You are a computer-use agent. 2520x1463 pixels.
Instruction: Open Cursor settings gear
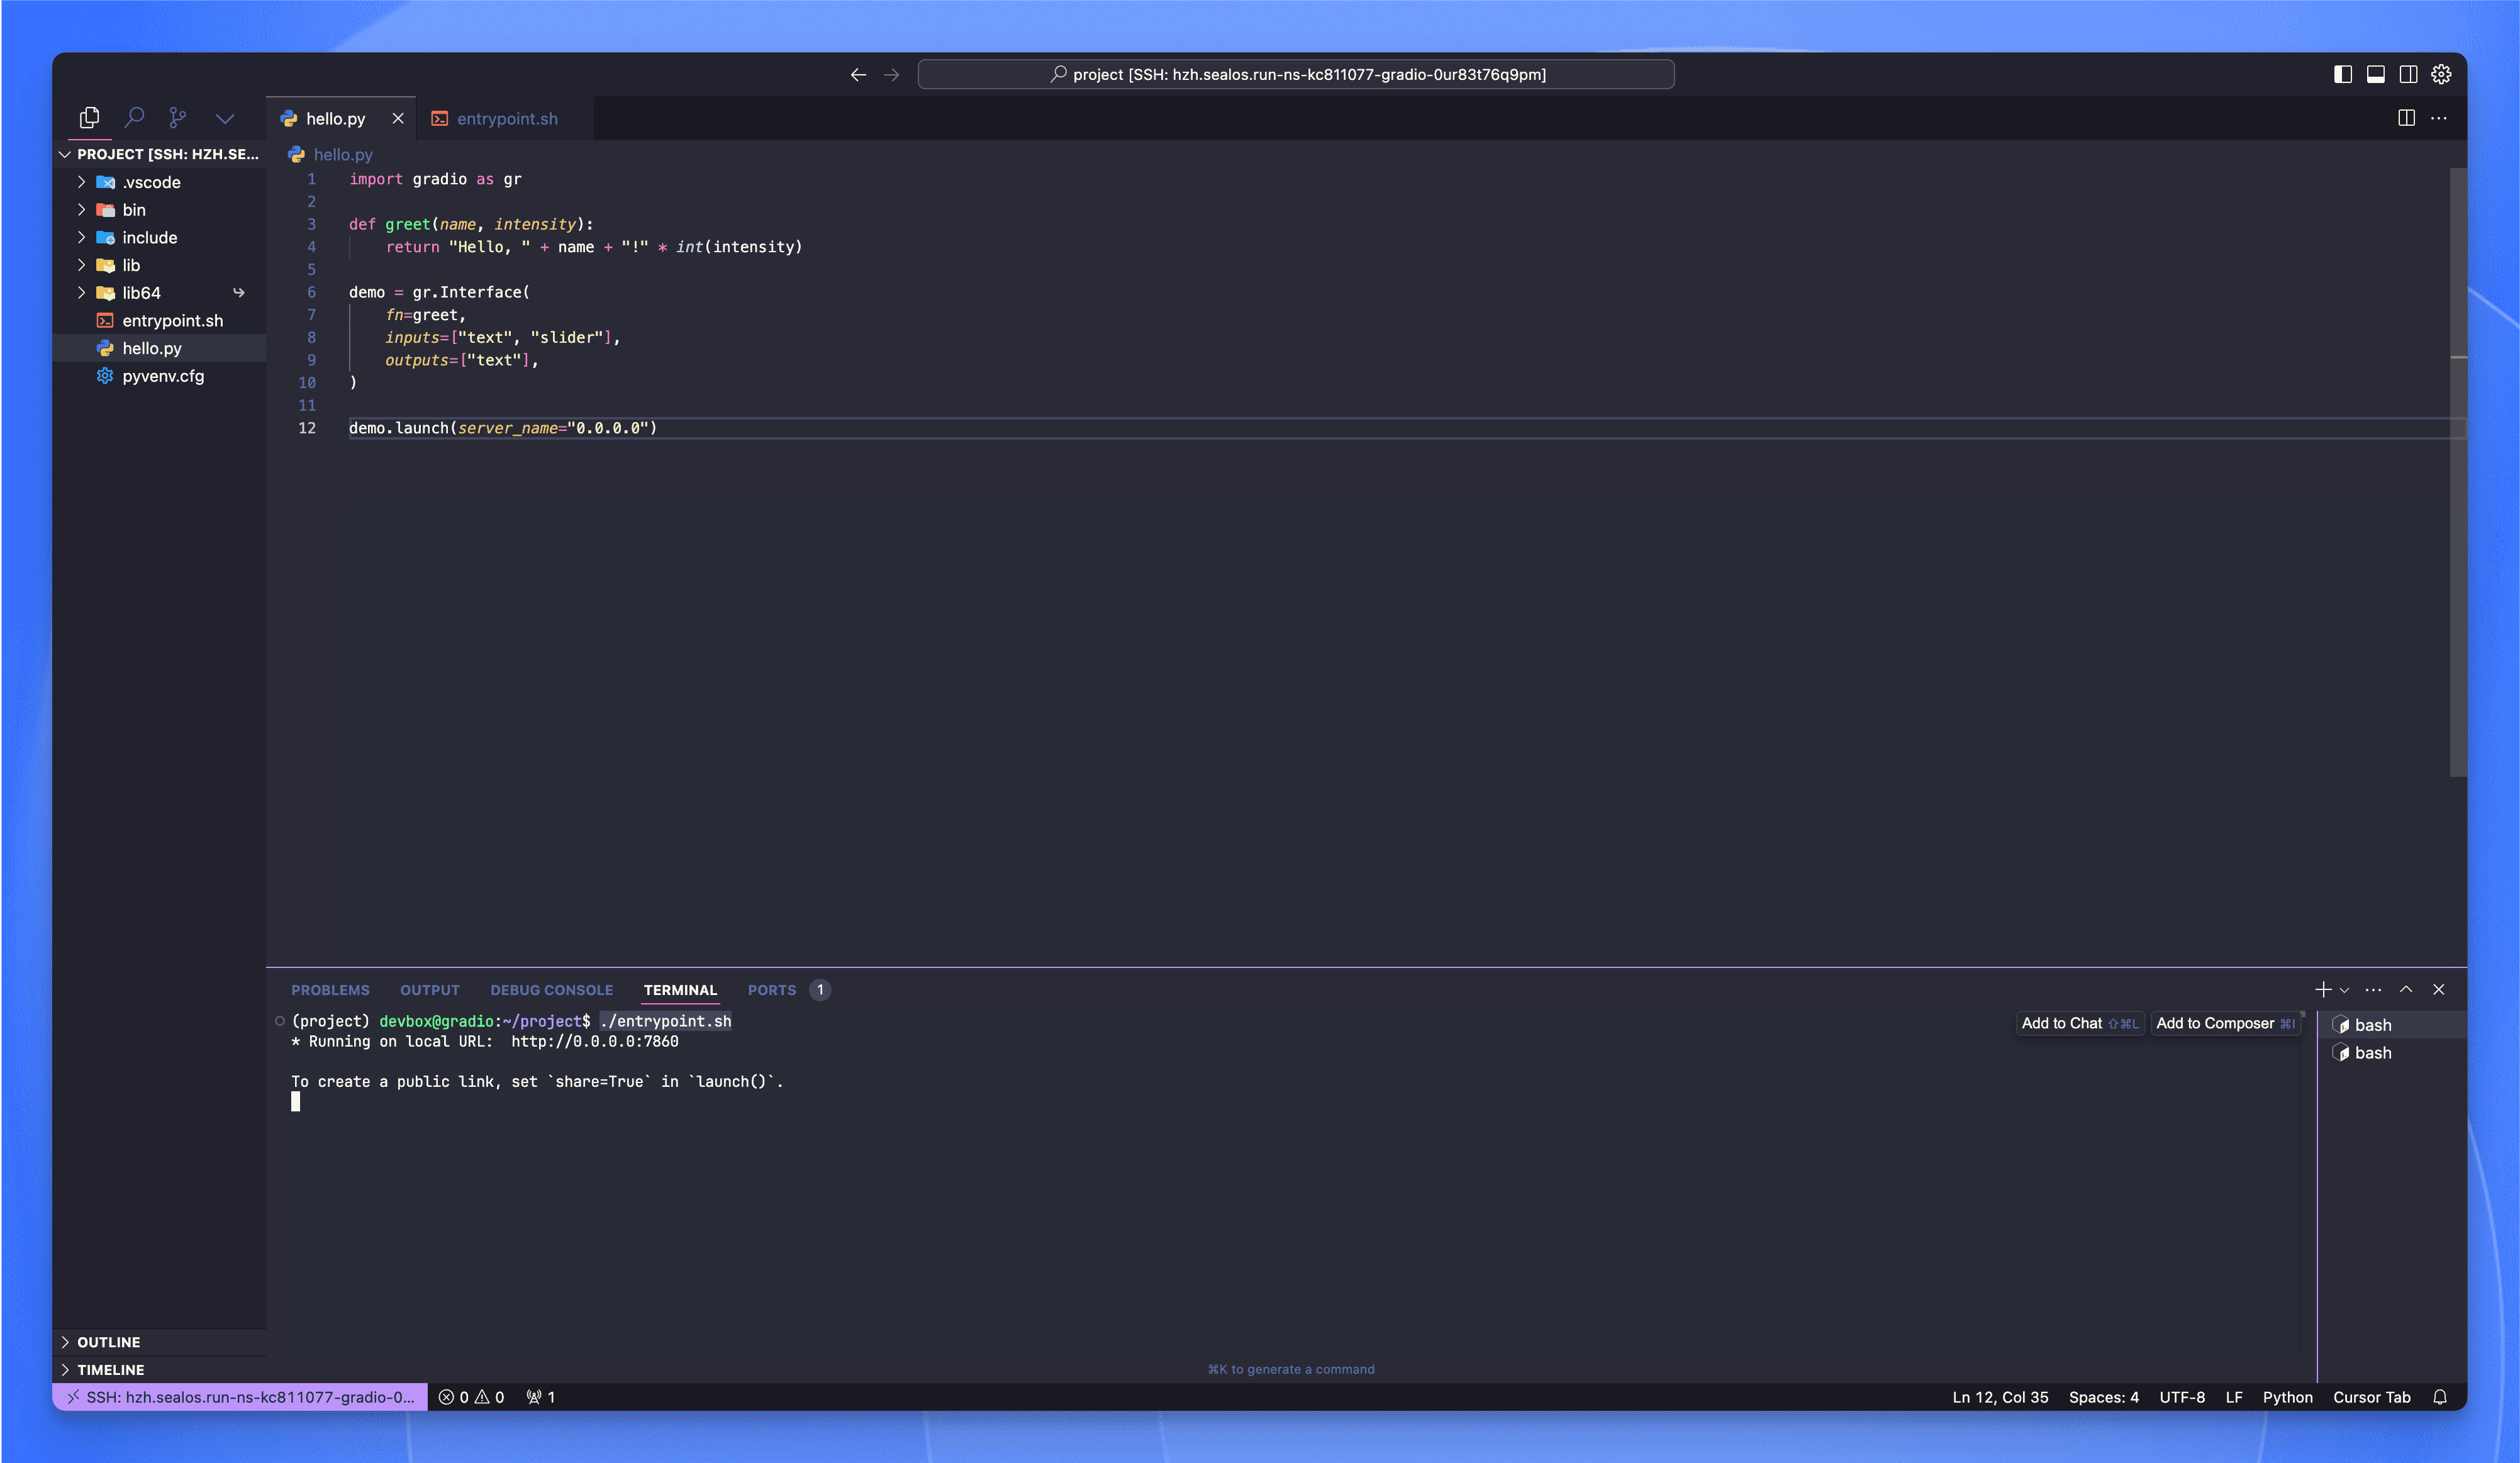pyautogui.click(x=2441, y=75)
